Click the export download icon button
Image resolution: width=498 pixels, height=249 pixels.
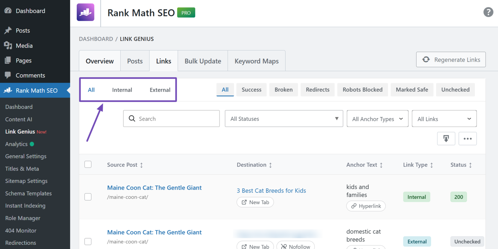[446, 139]
